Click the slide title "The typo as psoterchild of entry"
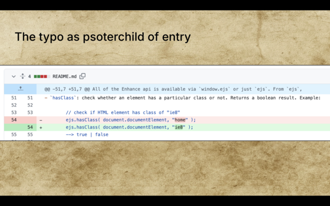Screen dimensions: 330x206 coord(103,37)
